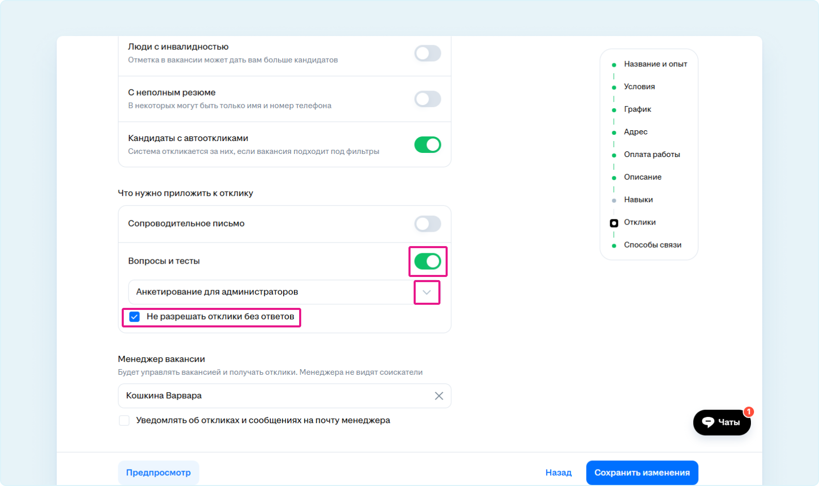Turn on Сопроводительное письмо switch
The image size is (819, 486).
[x=428, y=224]
